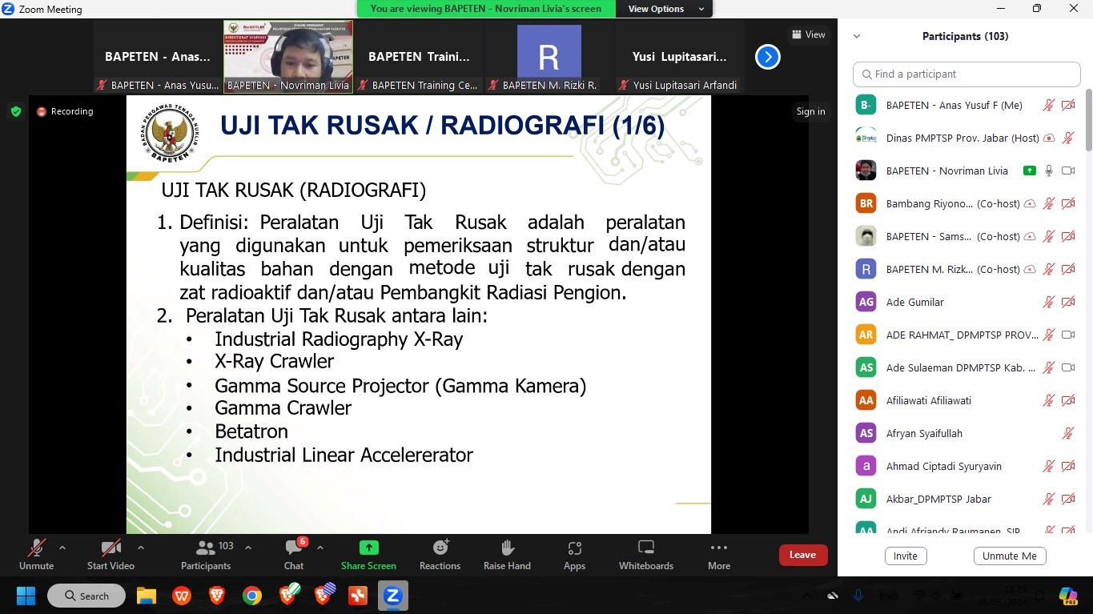Toggle video-off icon for Afiliawati Afiliawati
This screenshot has height=614, width=1093.
point(1067,400)
